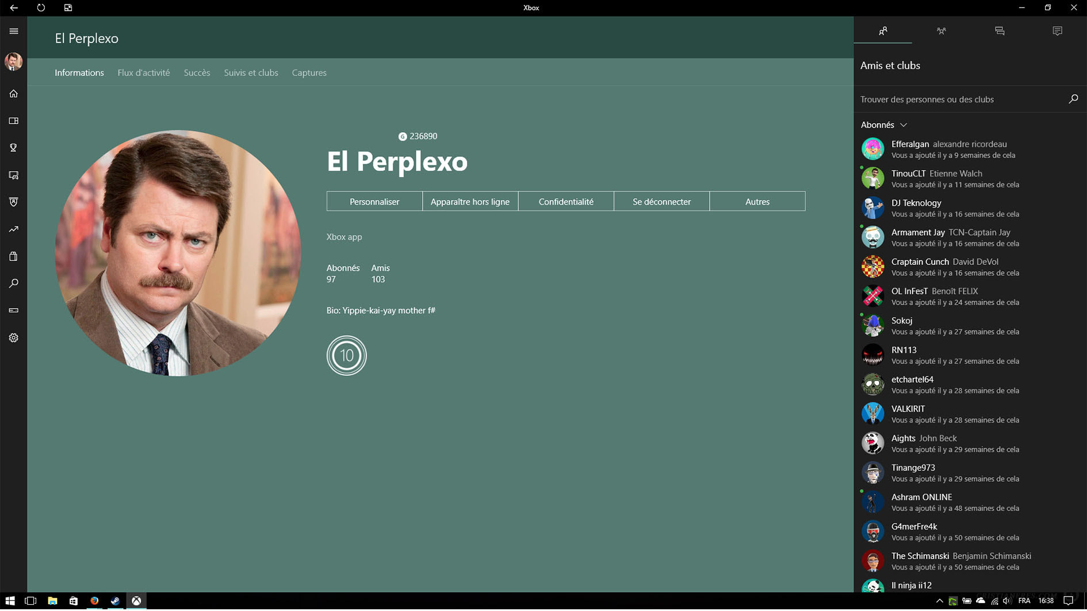Screen dimensions: 1087x611
Task: Select Craptain Cunch in the list
Action: point(970,267)
